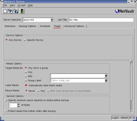
Task: Expand the MID dropdown list
Action: (x=106, y=76)
